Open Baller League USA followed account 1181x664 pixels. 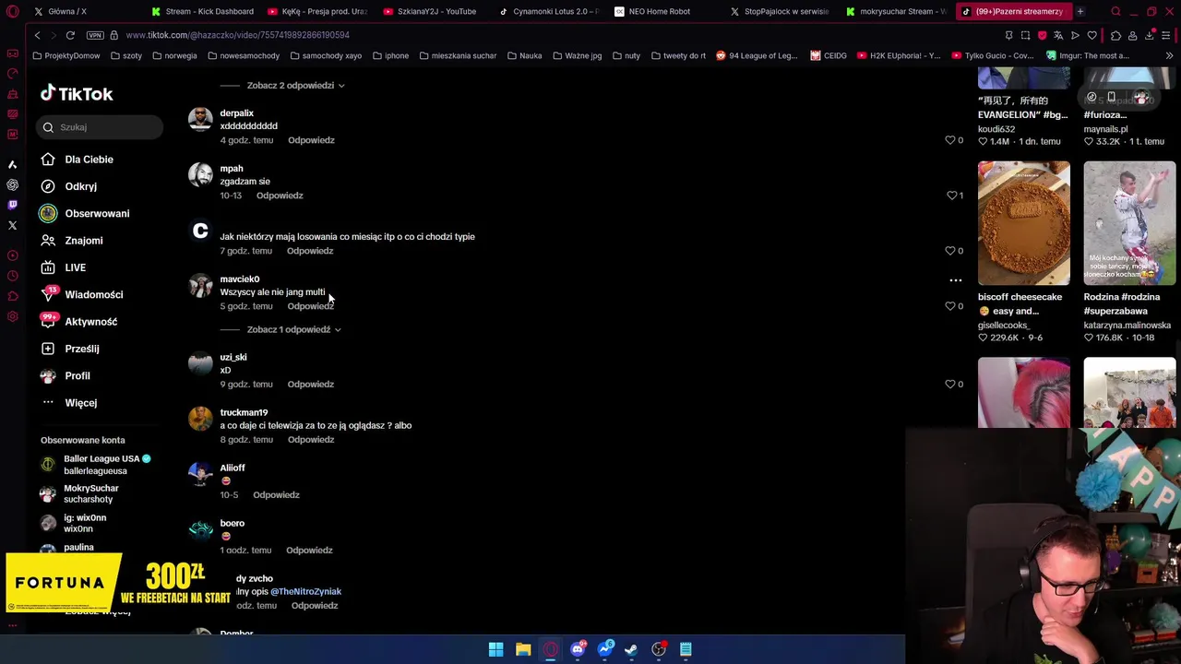[96, 465]
